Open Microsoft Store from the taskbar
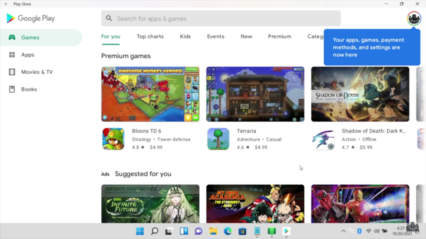Image resolution: width=426 pixels, height=239 pixels. pos(242,231)
